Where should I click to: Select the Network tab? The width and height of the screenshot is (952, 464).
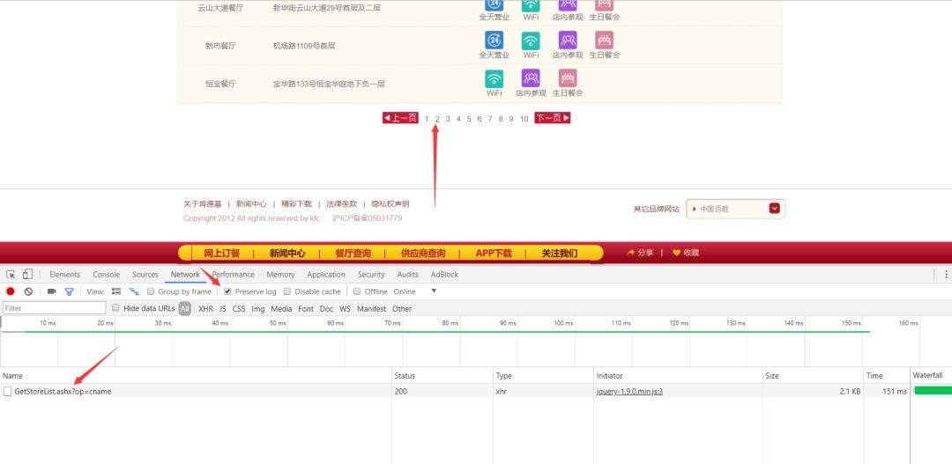tap(185, 274)
